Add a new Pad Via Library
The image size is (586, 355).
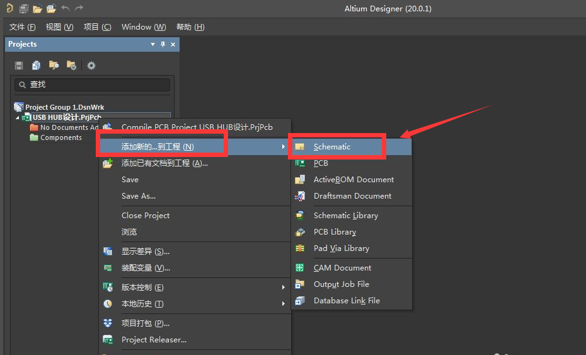pyautogui.click(x=352, y=248)
